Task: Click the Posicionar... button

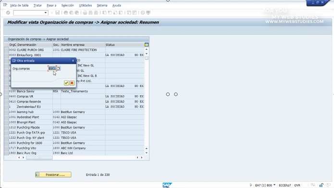Action: click(53, 175)
